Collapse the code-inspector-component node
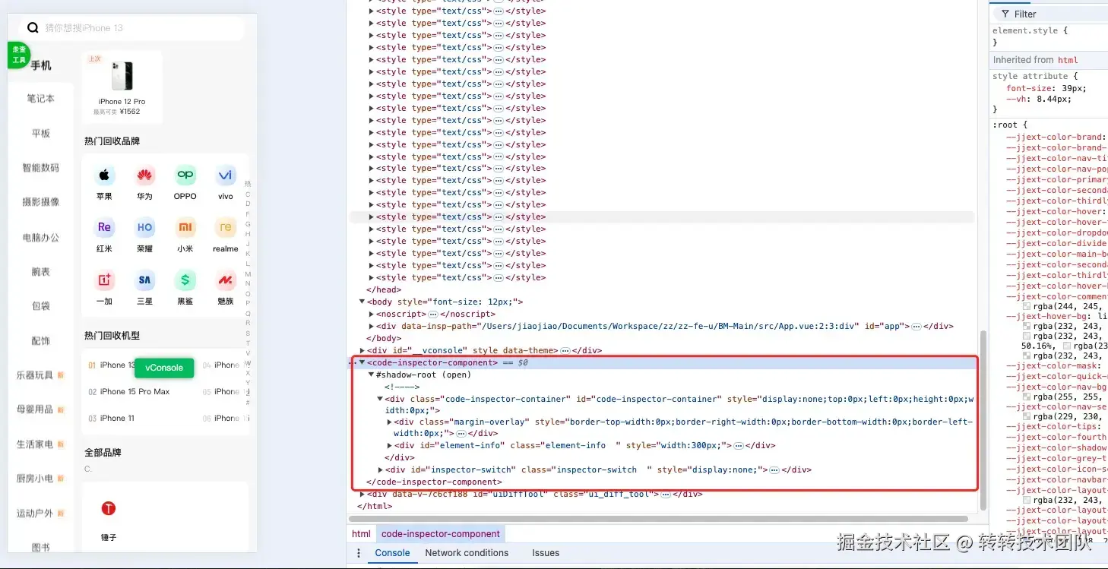This screenshot has height=569, width=1108. coord(362,362)
